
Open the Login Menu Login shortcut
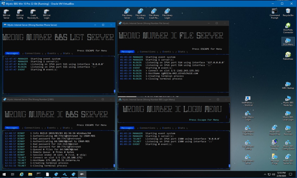pyautogui.click(x=248, y=116)
